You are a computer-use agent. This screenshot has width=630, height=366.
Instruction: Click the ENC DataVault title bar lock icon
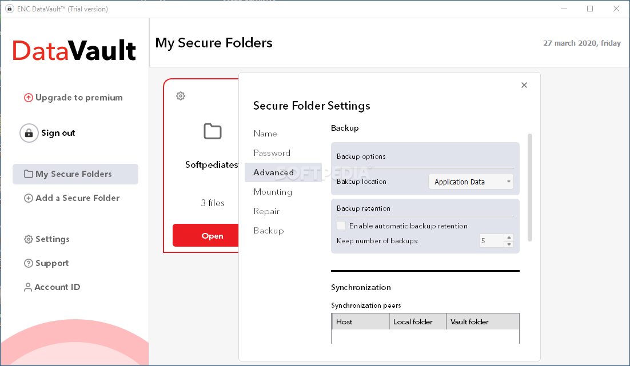coord(10,9)
